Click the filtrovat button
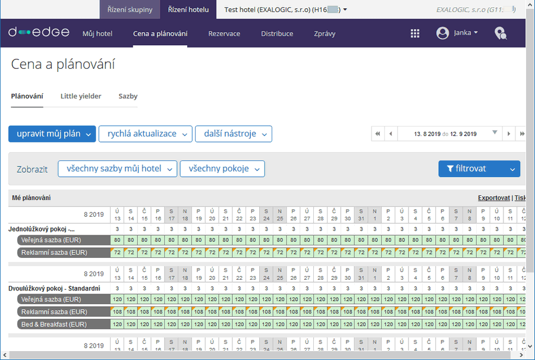The height and width of the screenshot is (360, 535). click(x=471, y=169)
